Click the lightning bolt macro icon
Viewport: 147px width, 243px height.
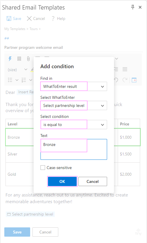click(x=10, y=59)
